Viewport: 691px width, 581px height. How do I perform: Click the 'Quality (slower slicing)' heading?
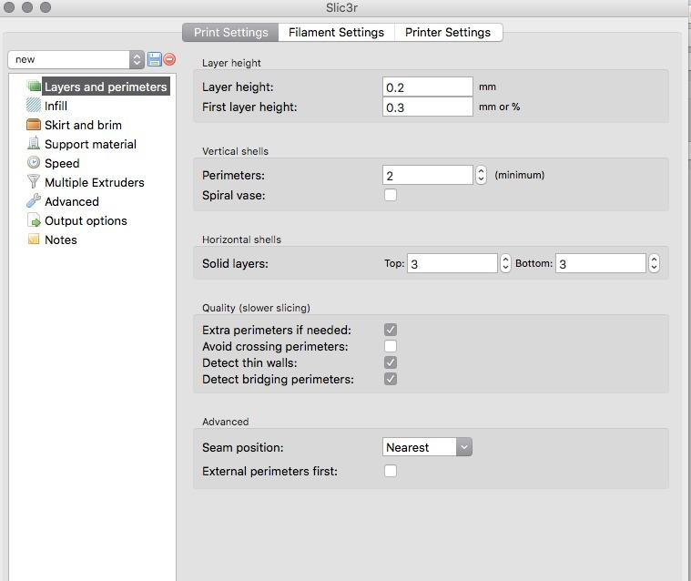256,308
